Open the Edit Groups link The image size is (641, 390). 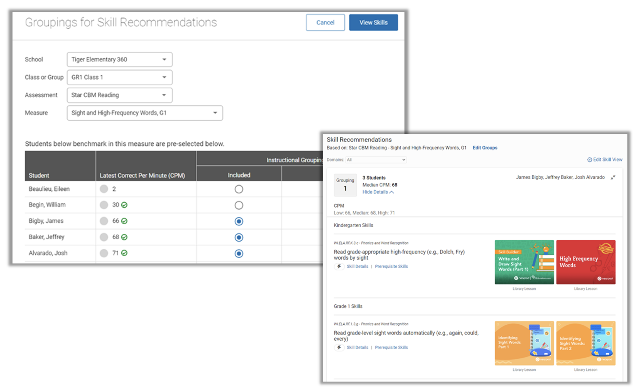click(x=485, y=148)
